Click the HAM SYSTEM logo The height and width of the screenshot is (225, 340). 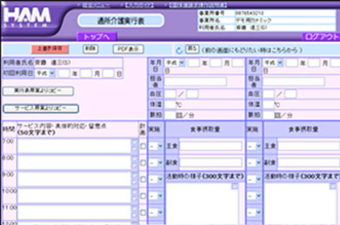(x=27, y=18)
